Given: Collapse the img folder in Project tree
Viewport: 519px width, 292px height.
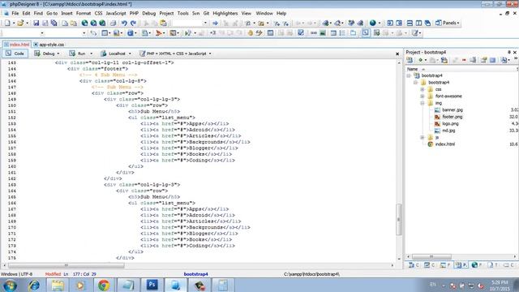Looking at the screenshot, I should 422,103.
